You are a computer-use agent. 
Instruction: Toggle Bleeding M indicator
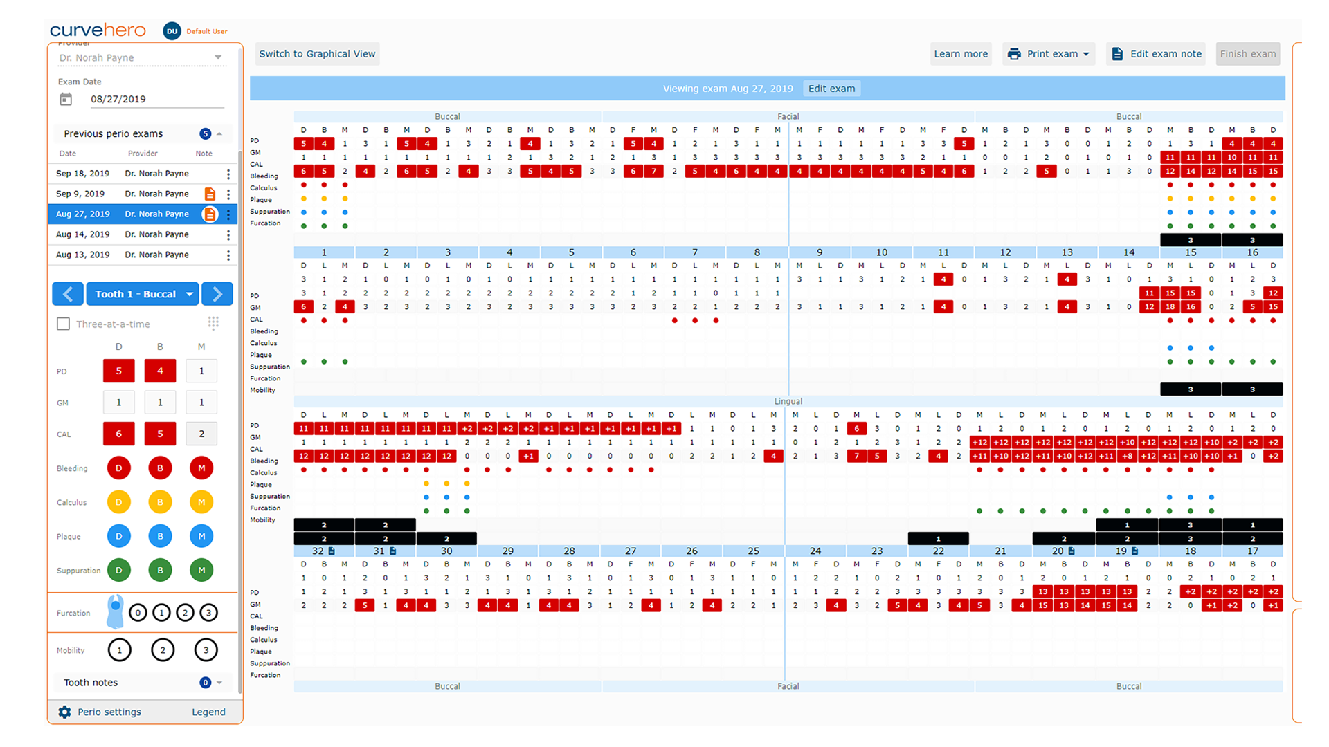click(201, 468)
